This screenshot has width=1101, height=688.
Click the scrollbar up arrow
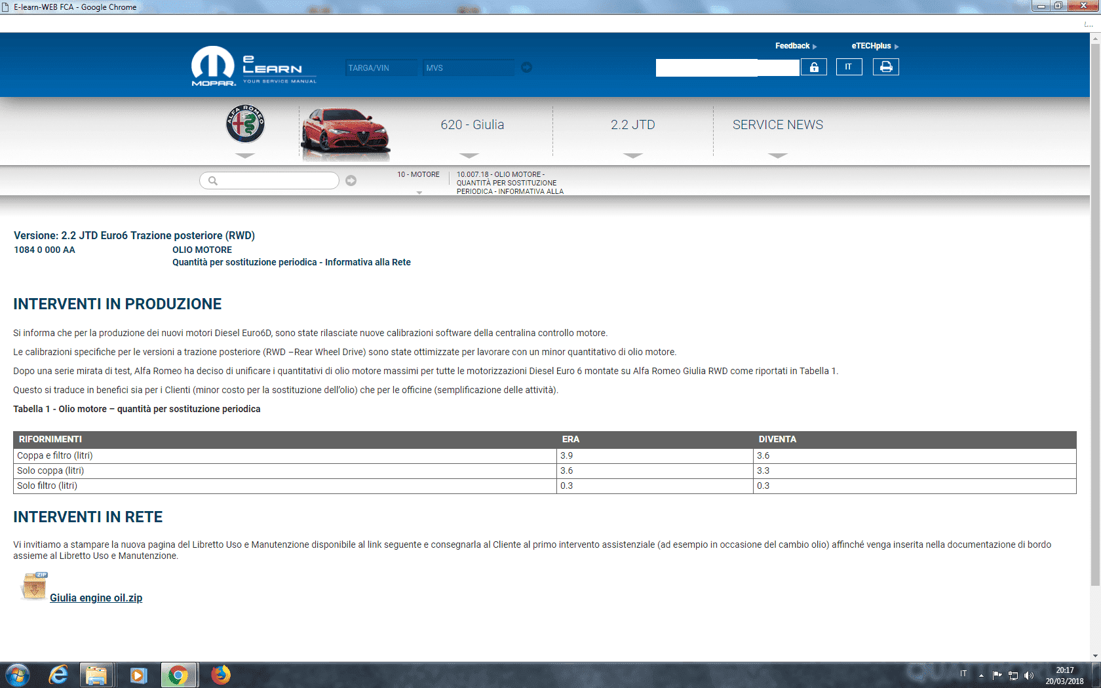[x=1095, y=39]
